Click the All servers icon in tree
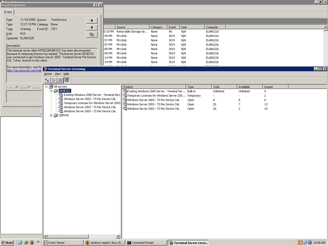Viewport: 328px width, 246px height. click(x=51, y=87)
